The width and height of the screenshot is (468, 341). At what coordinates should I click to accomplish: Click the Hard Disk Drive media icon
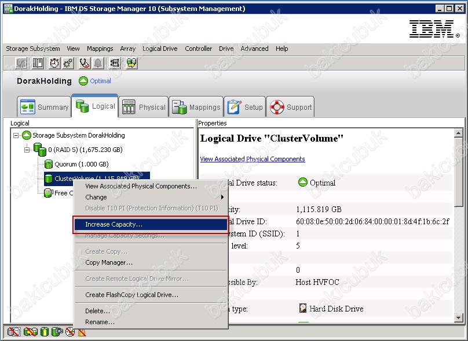[x=303, y=308]
